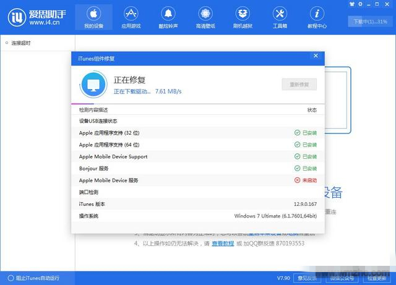Click the 端口检测 row
Screen dimensions: 396x285
pyautogui.click(x=198, y=192)
